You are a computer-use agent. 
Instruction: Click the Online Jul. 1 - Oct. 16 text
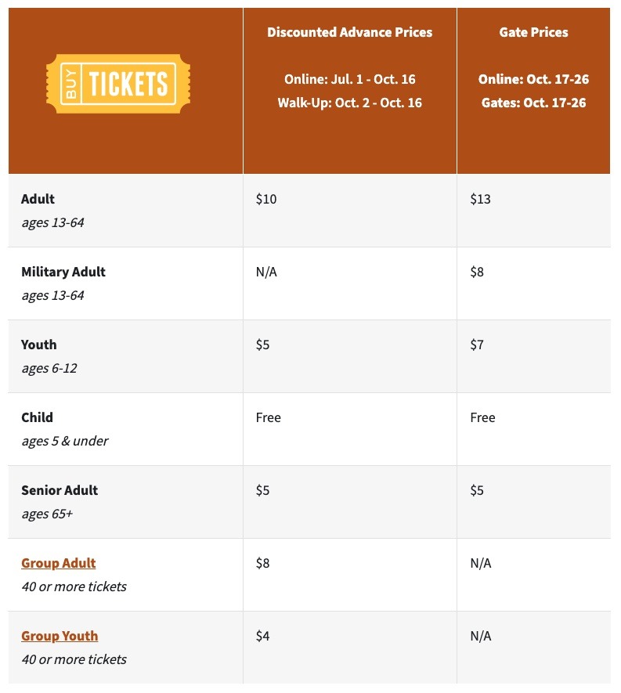(x=349, y=79)
